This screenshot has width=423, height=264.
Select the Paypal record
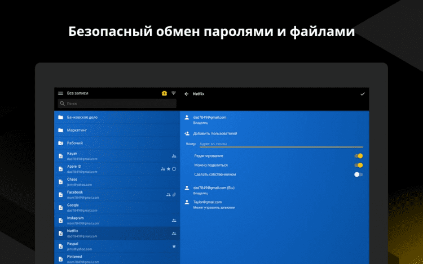point(117,247)
